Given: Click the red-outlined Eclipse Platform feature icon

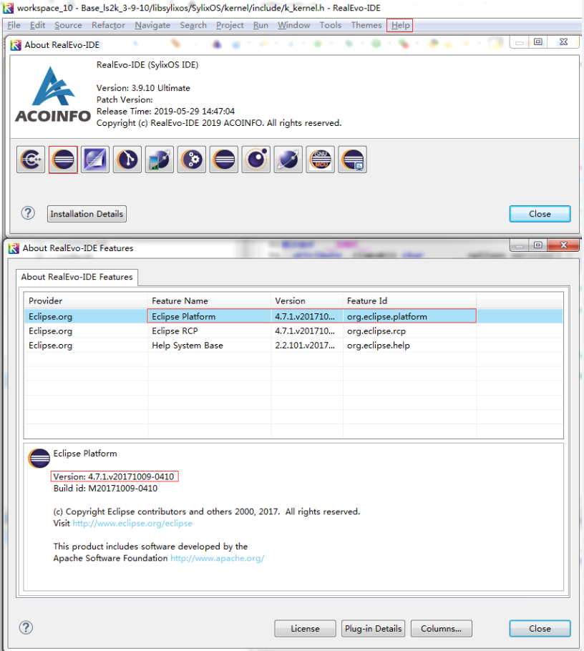Looking at the screenshot, I should (x=63, y=160).
